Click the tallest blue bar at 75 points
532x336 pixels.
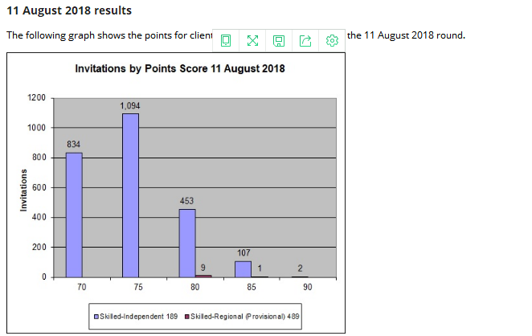click(130, 195)
